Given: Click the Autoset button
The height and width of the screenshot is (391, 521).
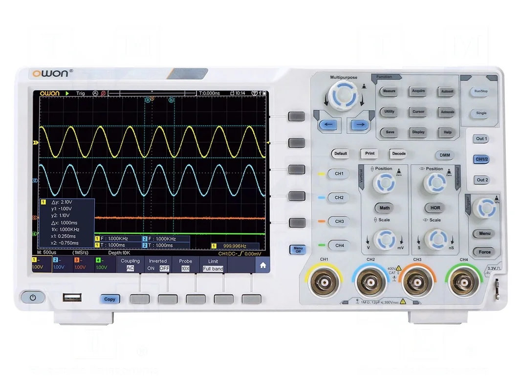Looking at the screenshot, I should click(447, 91).
